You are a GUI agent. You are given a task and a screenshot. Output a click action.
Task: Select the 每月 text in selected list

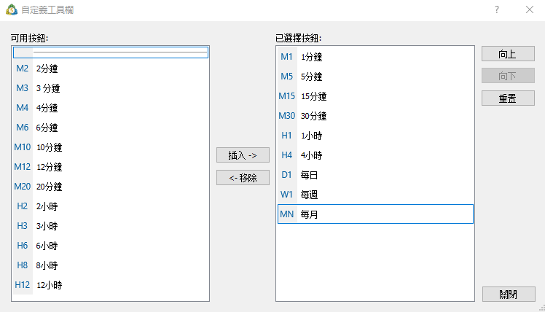click(x=310, y=214)
